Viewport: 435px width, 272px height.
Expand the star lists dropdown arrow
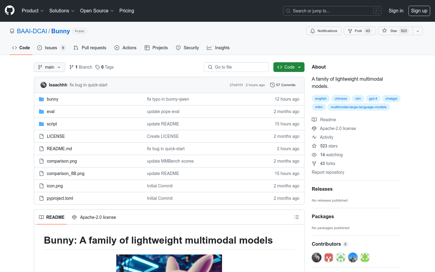pos(418,31)
